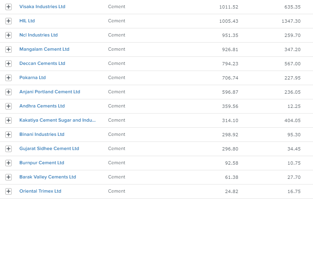Image resolution: width=313 pixels, height=279 pixels.
Task: Open the Visaka Industries Ltd link
Action: (x=43, y=6)
